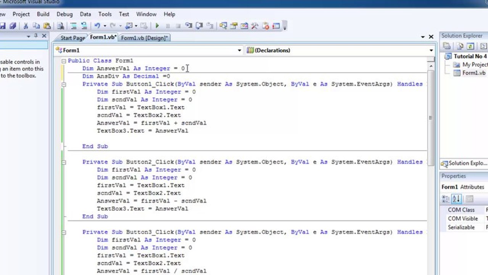Open the Project menu
Screen dimensions: 488x275
tap(21, 14)
